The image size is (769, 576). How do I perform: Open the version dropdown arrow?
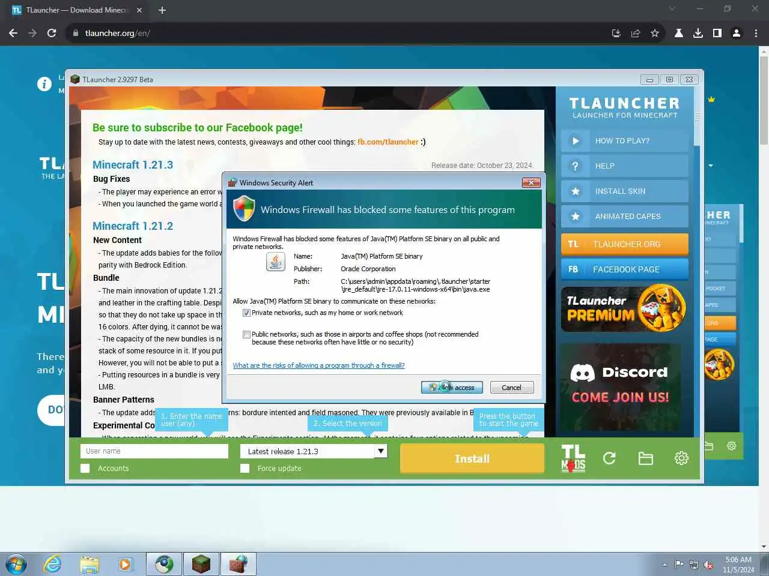(x=381, y=451)
